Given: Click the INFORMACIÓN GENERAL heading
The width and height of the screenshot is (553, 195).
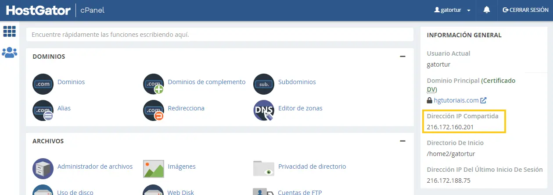Looking at the screenshot, I should pyautogui.click(x=464, y=35).
